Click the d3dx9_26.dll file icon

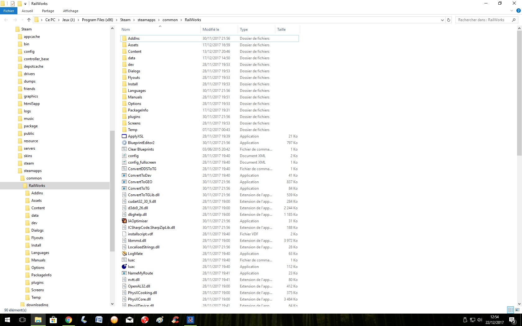124,208
